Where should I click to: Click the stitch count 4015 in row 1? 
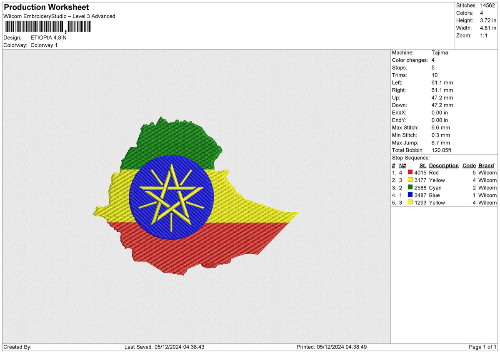coord(420,172)
